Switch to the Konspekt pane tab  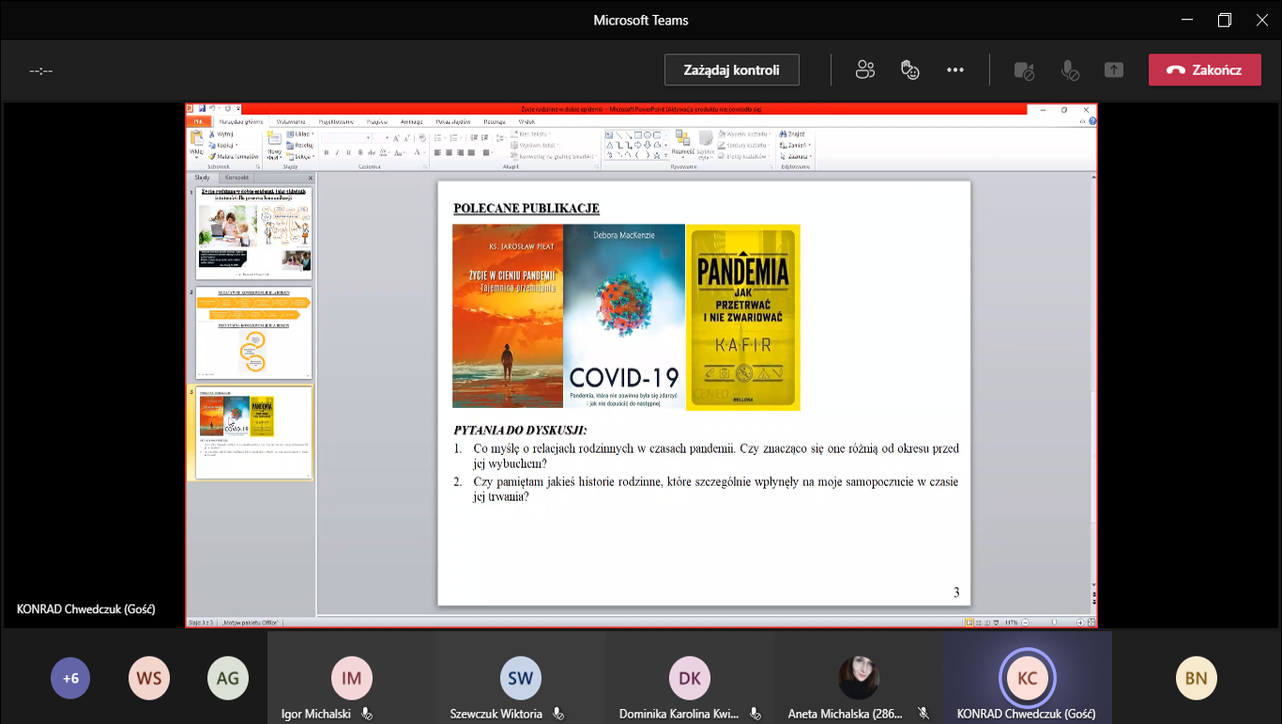pos(237,177)
